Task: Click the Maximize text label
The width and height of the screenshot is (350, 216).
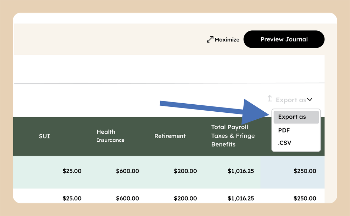Action: tap(227, 40)
